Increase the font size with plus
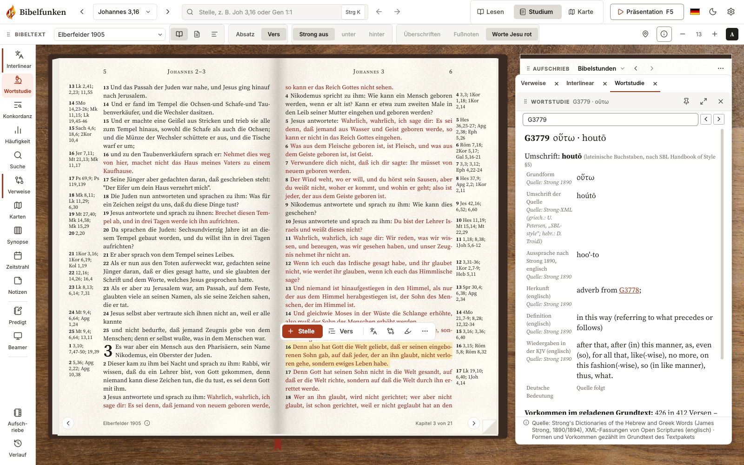The height and width of the screenshot is (465, 744). click(x=715, y=34)
